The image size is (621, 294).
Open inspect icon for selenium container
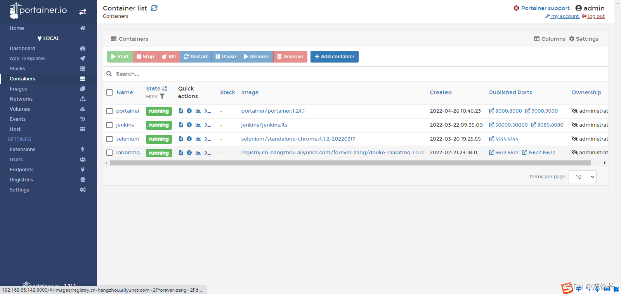pyautogui.click(x=189, y=139)
